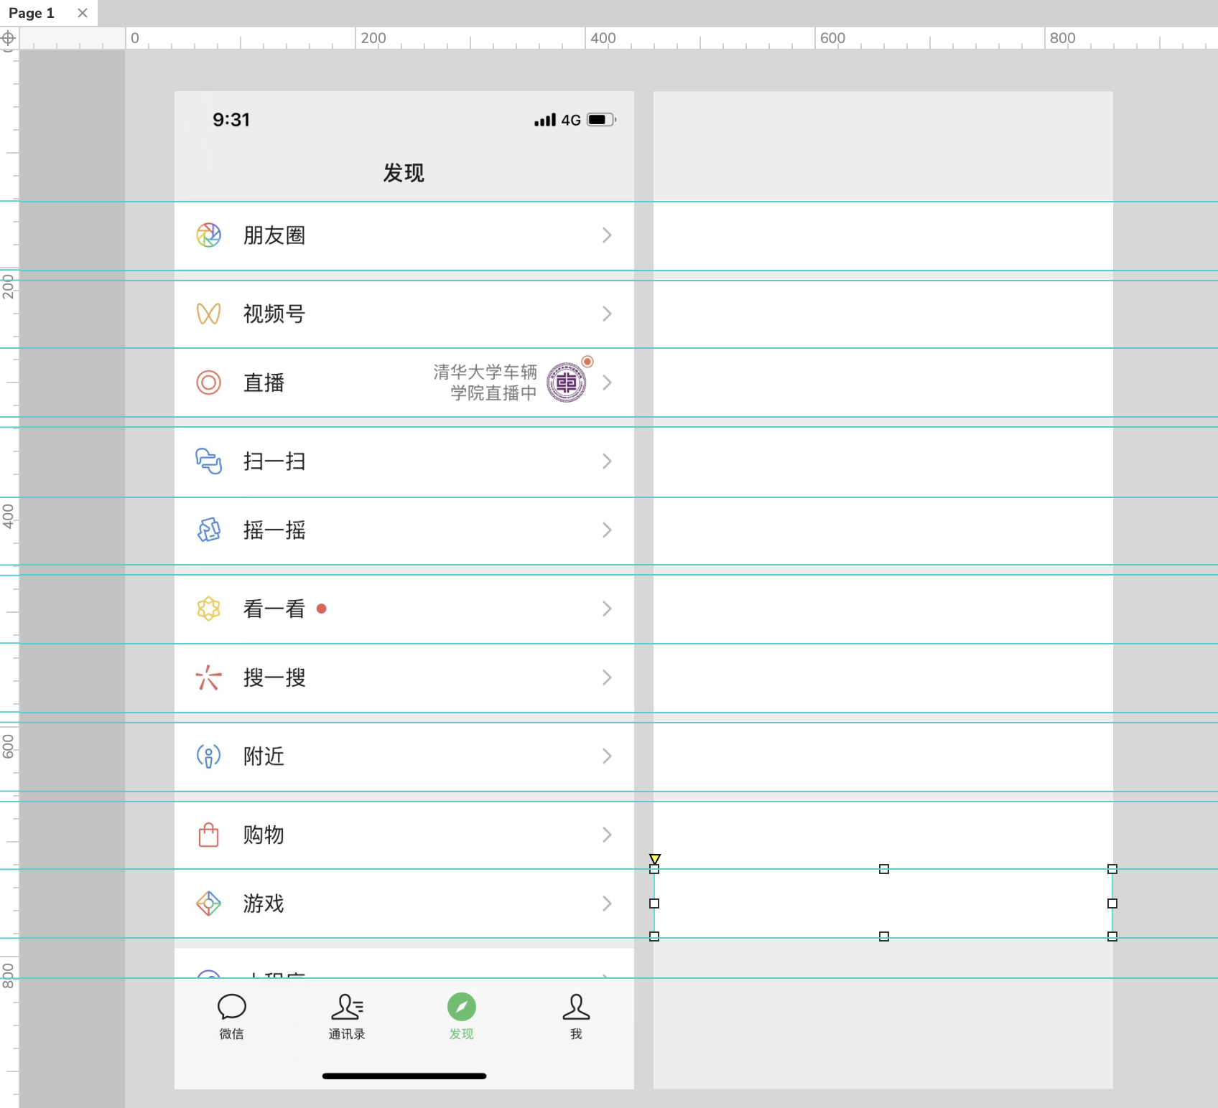Select the 游戏 label text
This screenshot has height=1108, width=1218.
(264, 903)
